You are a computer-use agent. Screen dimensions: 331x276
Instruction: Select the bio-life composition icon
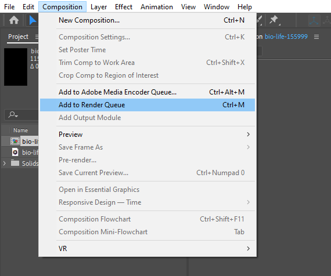(15, 141)
